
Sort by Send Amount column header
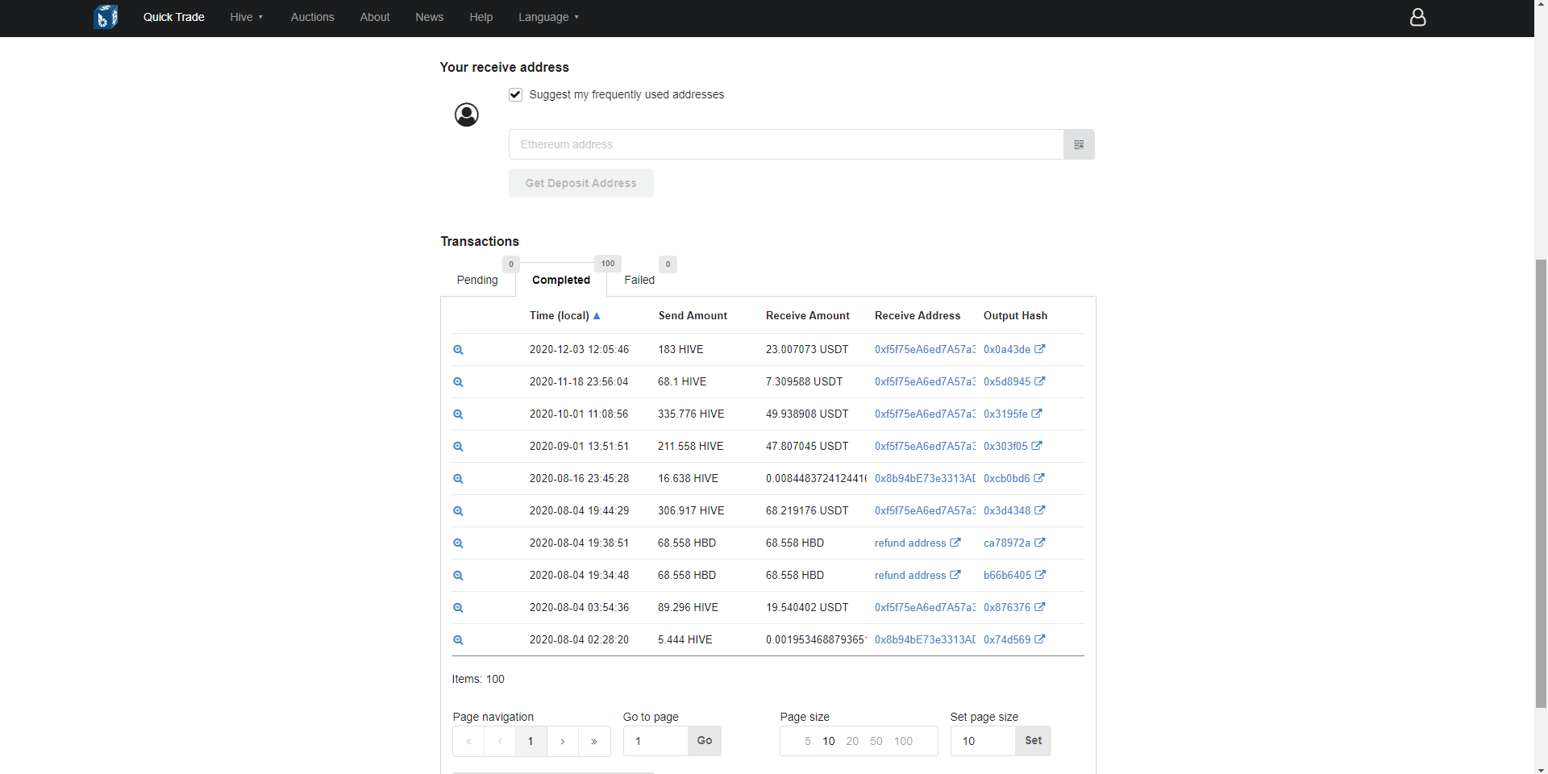pyautogui.click(x=693, y=316)
